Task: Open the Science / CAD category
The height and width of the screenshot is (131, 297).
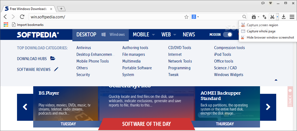Action: click(225, 68)
